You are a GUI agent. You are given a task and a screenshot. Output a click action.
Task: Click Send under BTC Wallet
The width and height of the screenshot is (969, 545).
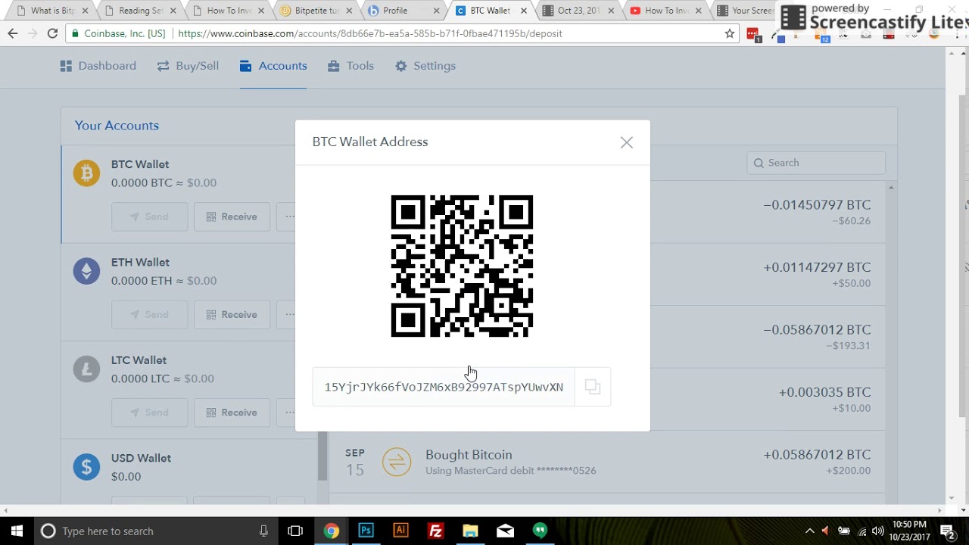(149, 216)
